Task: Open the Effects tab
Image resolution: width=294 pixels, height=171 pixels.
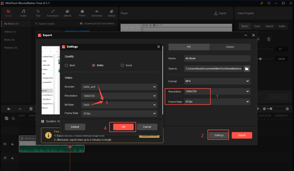Action: (x=67, y=13)
